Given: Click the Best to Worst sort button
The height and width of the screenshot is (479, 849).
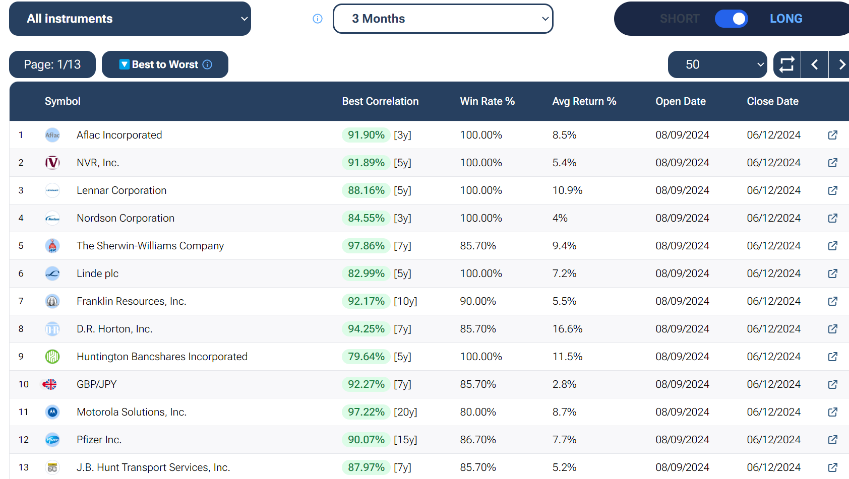Looking at the screenshot, I should (x=165, y=64).
